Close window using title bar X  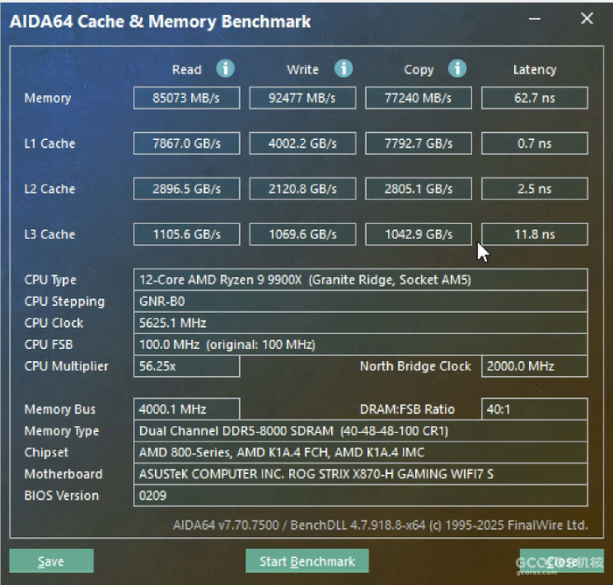click(586, 19)
